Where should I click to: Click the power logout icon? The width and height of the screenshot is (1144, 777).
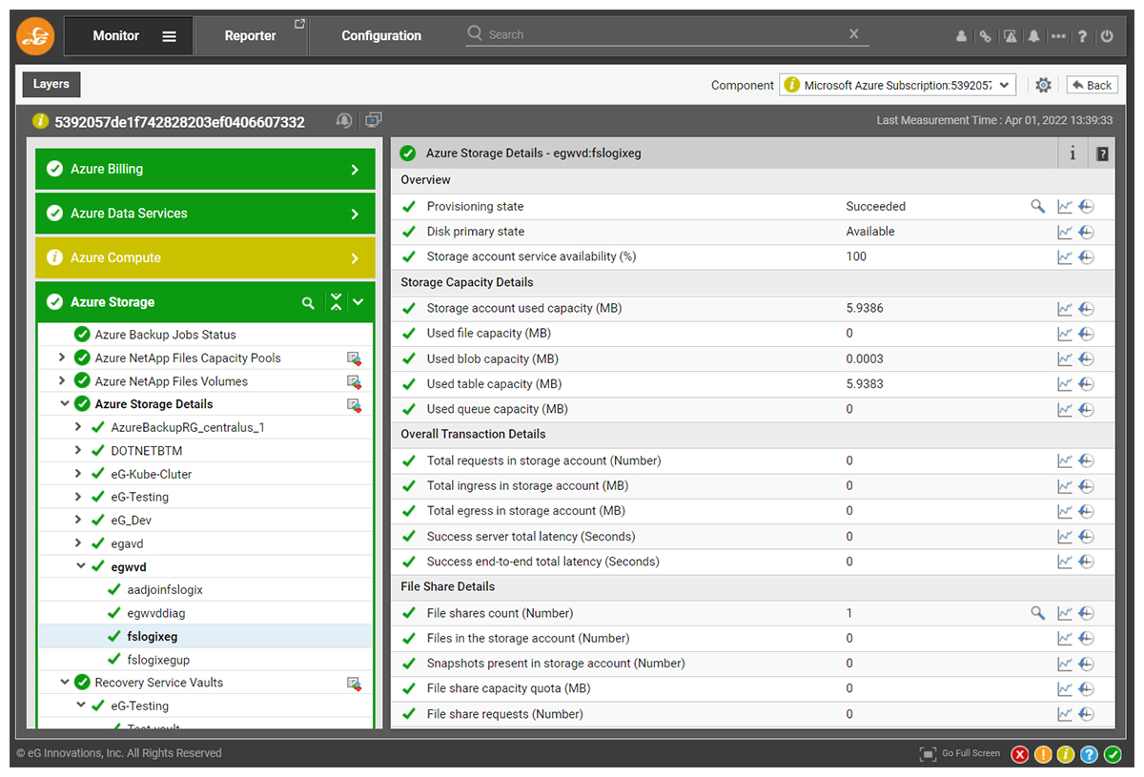pos(1107,36)
